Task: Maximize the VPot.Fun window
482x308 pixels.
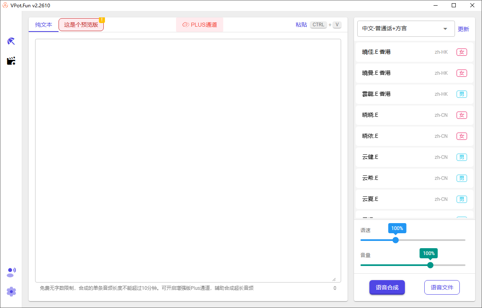Action: click(454, 5)
